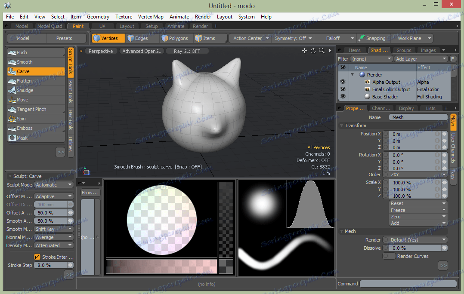Image resolution: width=464 pixels, height=294 pixels.
Task: Click the viewport rotate view icon
Action: [313, 51]
